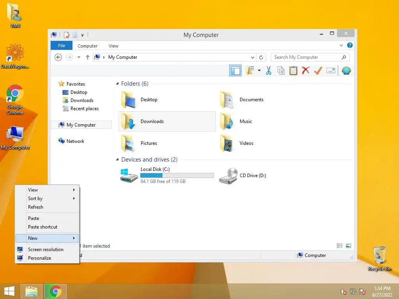
Task: Click Refresh in the context menu
Action: point(47,207)
